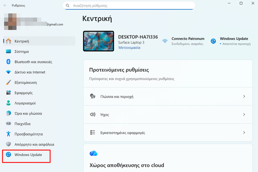Click the Μετονομασία link

129,48
